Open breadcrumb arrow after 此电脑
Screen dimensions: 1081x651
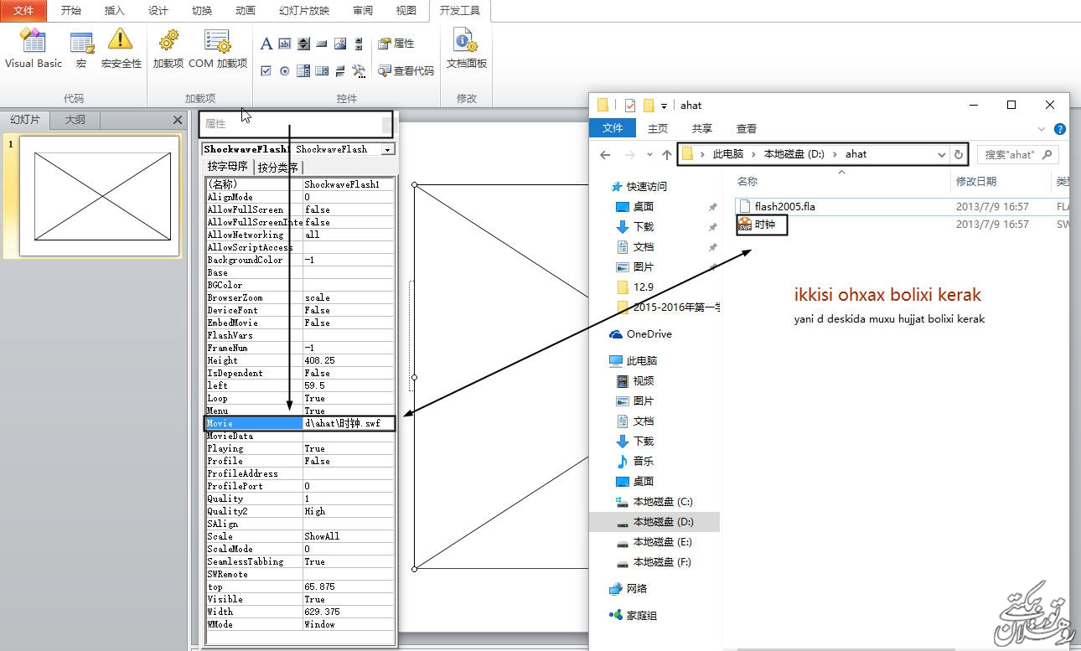click(754, 154)
